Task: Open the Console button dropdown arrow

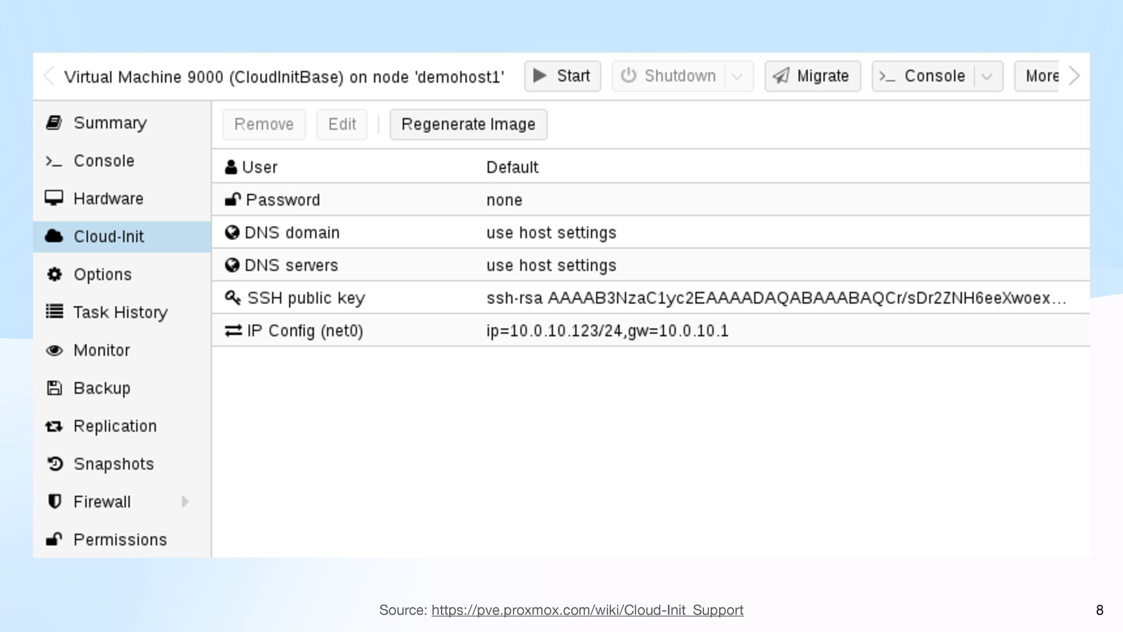Action: (x=987, y=77)
